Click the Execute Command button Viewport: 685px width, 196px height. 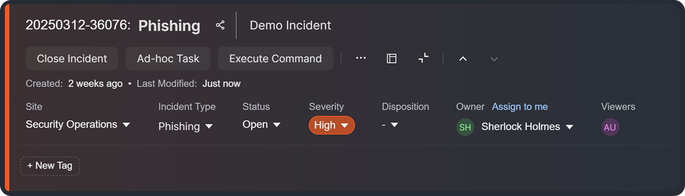(x=275, y=59)
